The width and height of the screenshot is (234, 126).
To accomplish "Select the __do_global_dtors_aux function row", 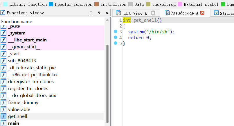I will (x=52, y=96).
